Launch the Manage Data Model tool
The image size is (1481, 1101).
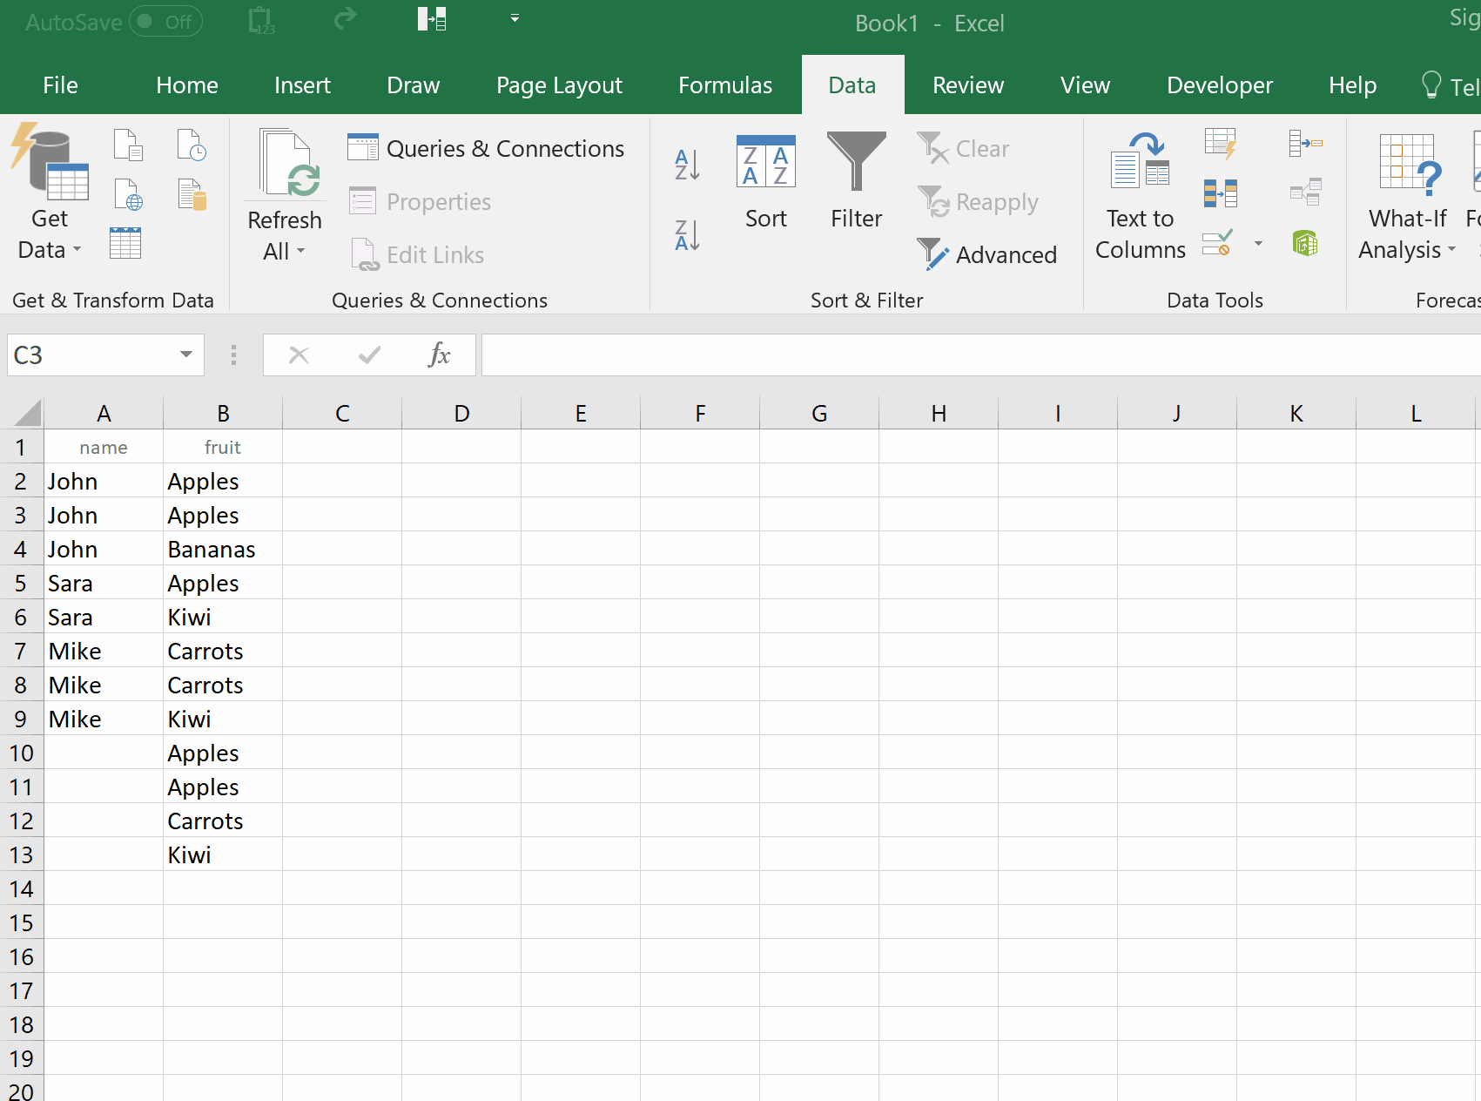coord(1305,244)
